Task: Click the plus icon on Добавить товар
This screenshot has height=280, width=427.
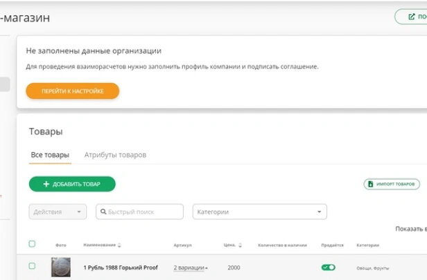Action: click(46, 184)
